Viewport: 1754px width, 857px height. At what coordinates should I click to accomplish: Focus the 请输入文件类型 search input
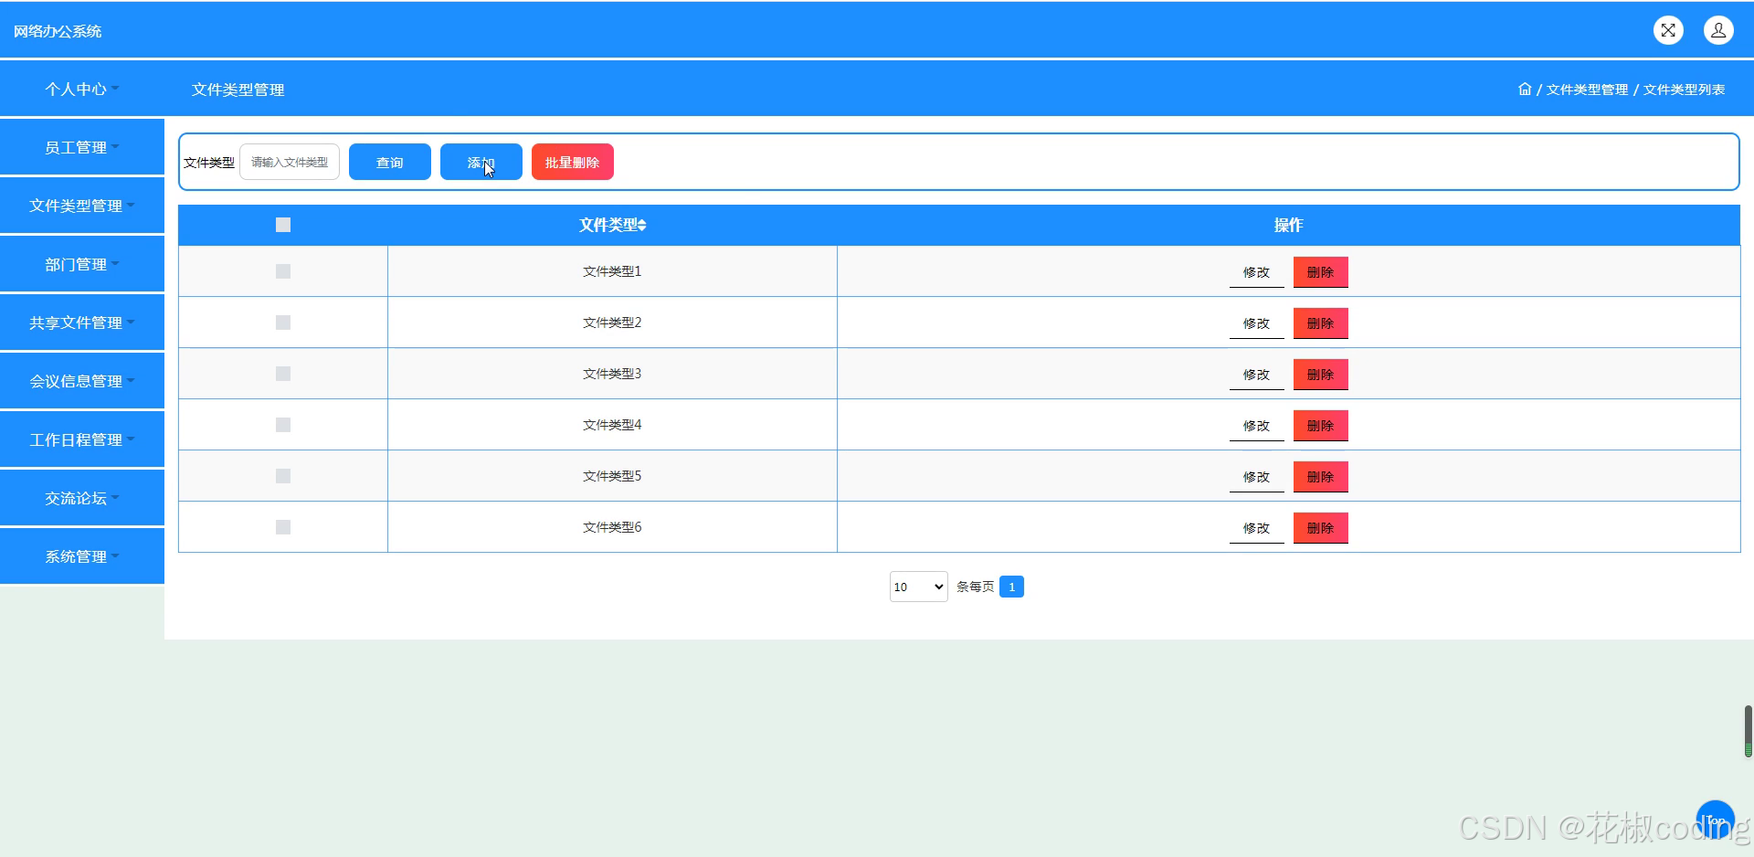click(290, 162)
